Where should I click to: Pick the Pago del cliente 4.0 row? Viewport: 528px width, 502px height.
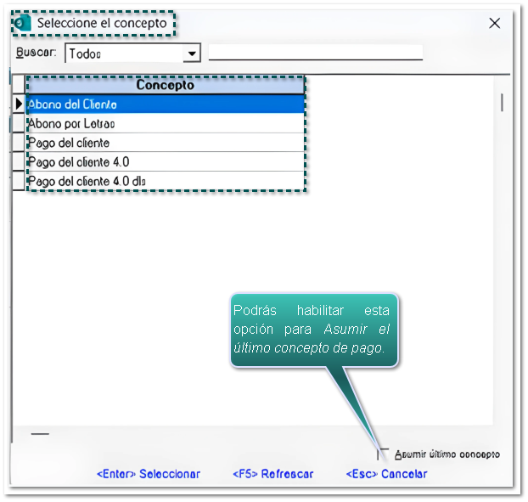point(165,162)
